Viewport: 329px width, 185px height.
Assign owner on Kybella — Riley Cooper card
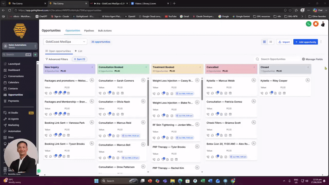tap(307, 80)
